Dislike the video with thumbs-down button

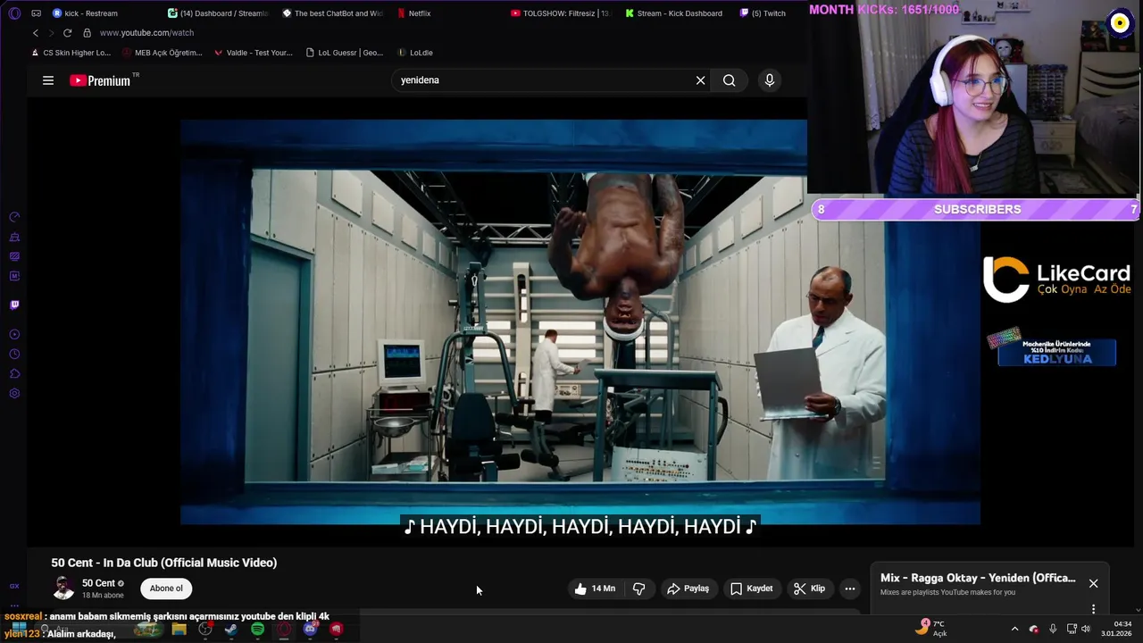[639, 589]
